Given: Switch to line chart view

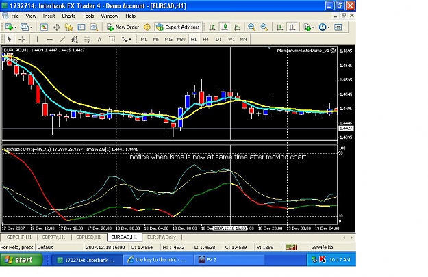Looking at the screenshot, I should point(237,27).
